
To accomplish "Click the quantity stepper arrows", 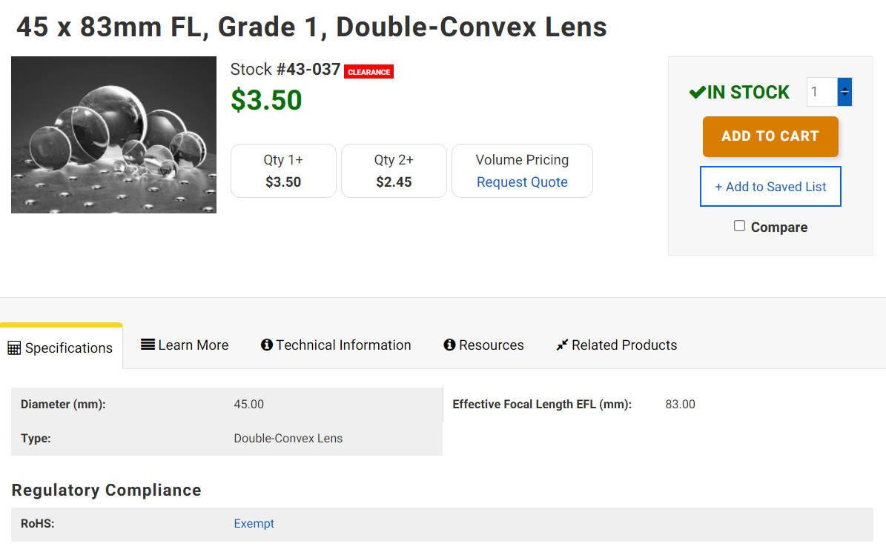I will (x=844, y=93).
